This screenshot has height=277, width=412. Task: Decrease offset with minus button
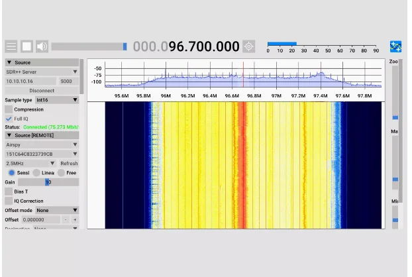pos(66,220)
